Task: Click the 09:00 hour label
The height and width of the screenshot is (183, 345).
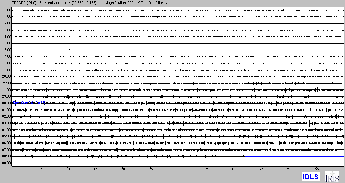Action: pyautogui.click(x=6, y=163)
